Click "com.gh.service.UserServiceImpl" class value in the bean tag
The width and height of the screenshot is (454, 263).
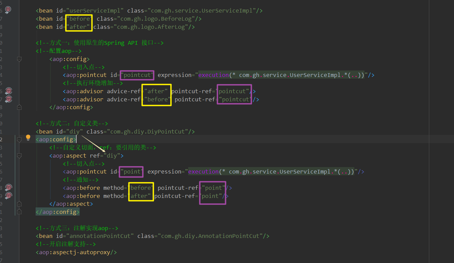pos(202,11)
